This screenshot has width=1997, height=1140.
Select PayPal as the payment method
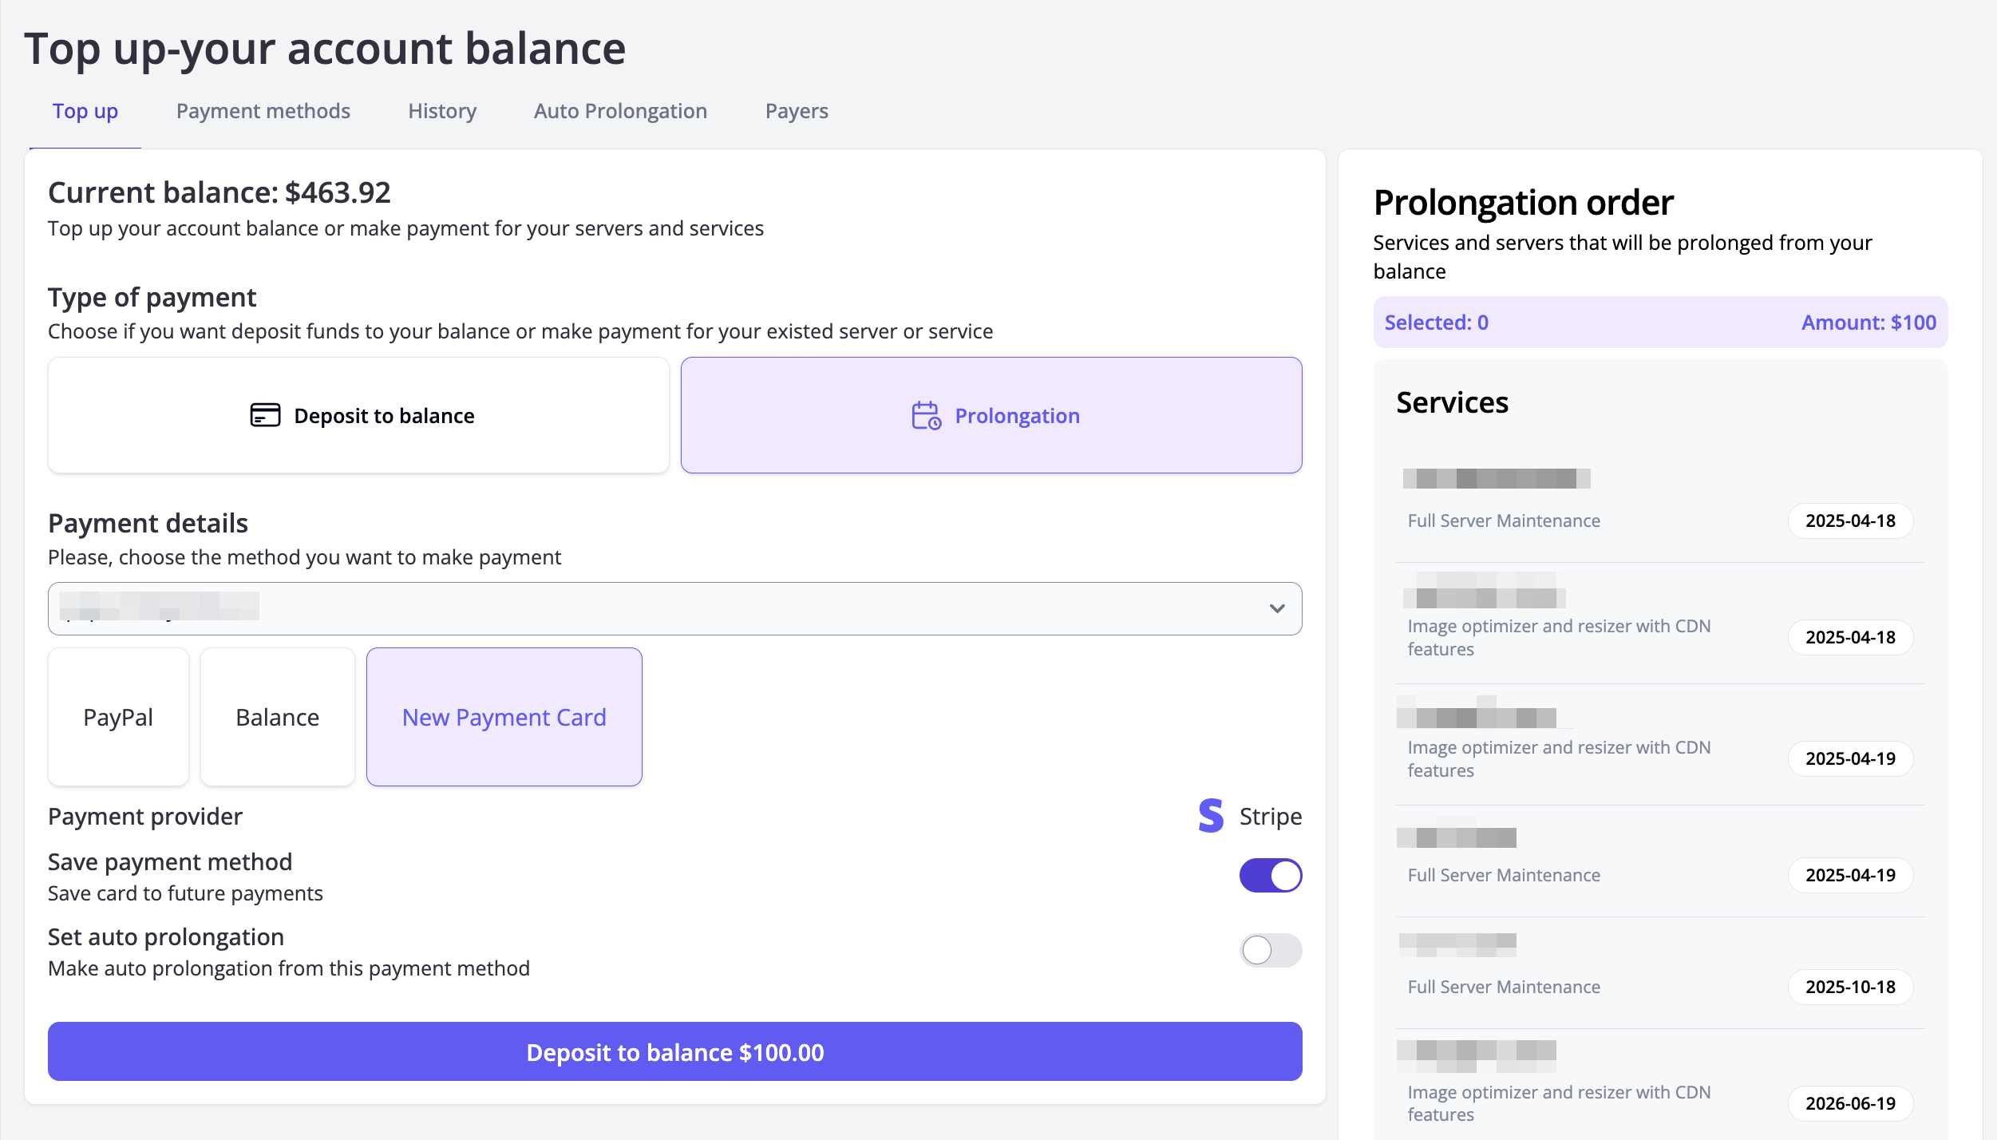click(118, 717)
